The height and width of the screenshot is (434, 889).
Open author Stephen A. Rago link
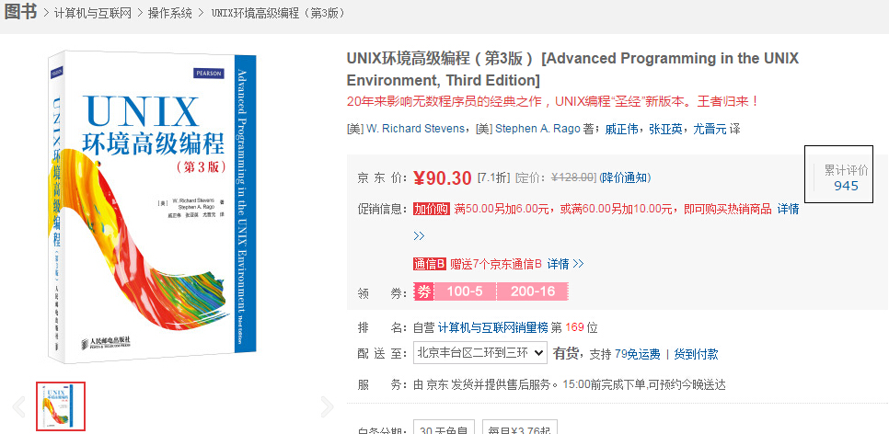(x=537, y=129)
